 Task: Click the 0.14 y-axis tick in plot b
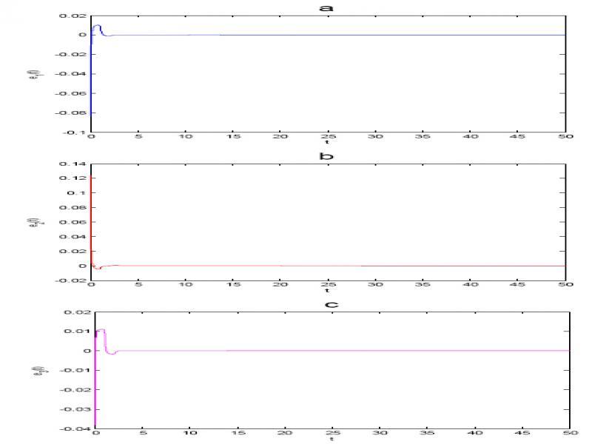point(77,164)
